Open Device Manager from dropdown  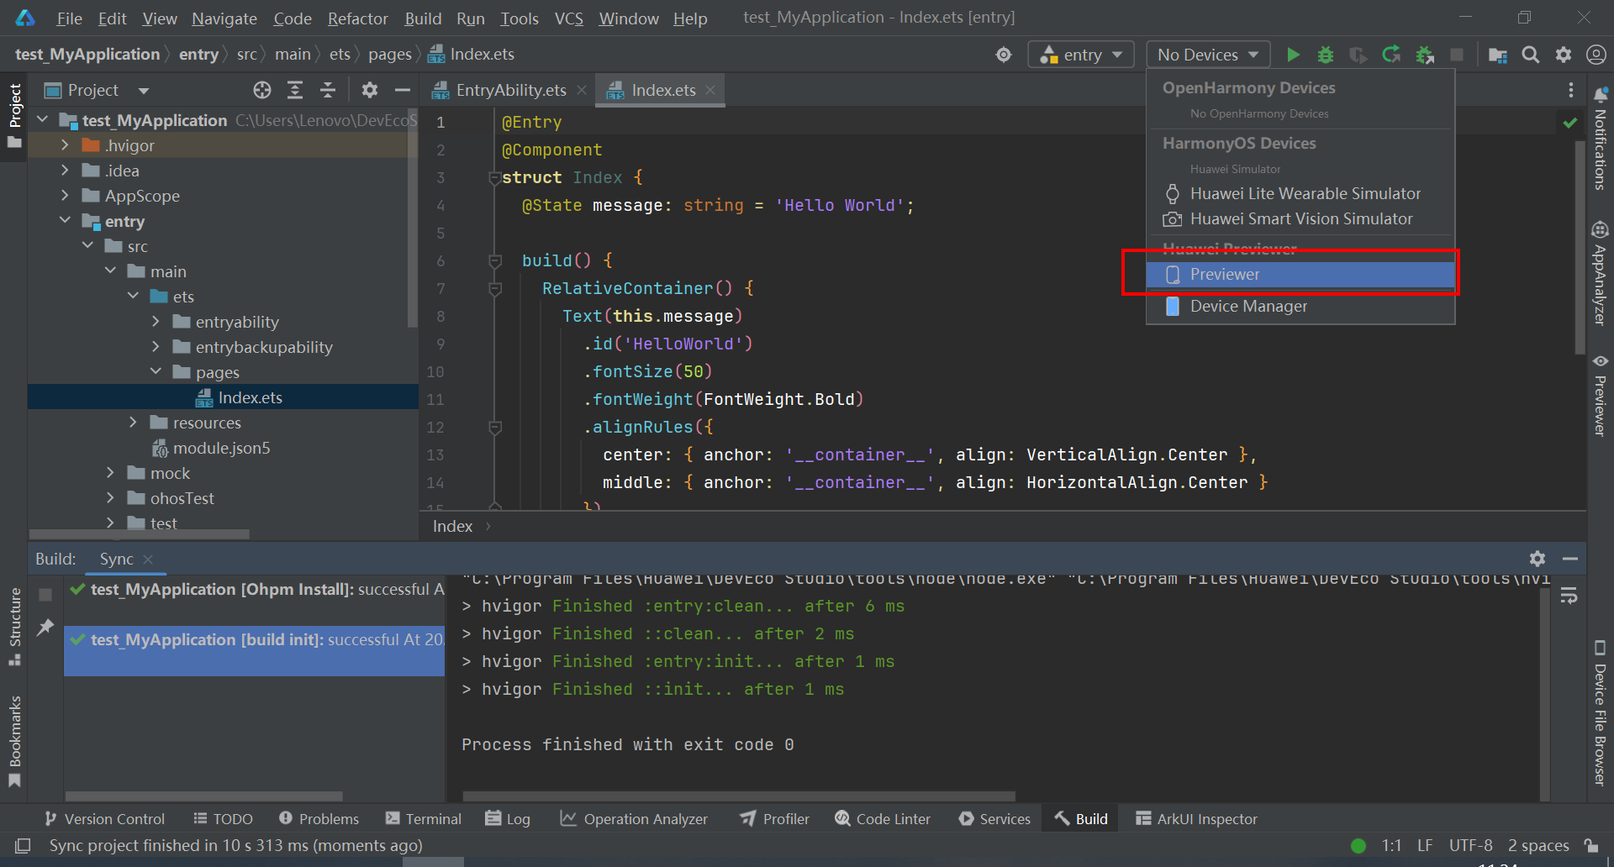pyautogui.click(x=1248, y=307)
